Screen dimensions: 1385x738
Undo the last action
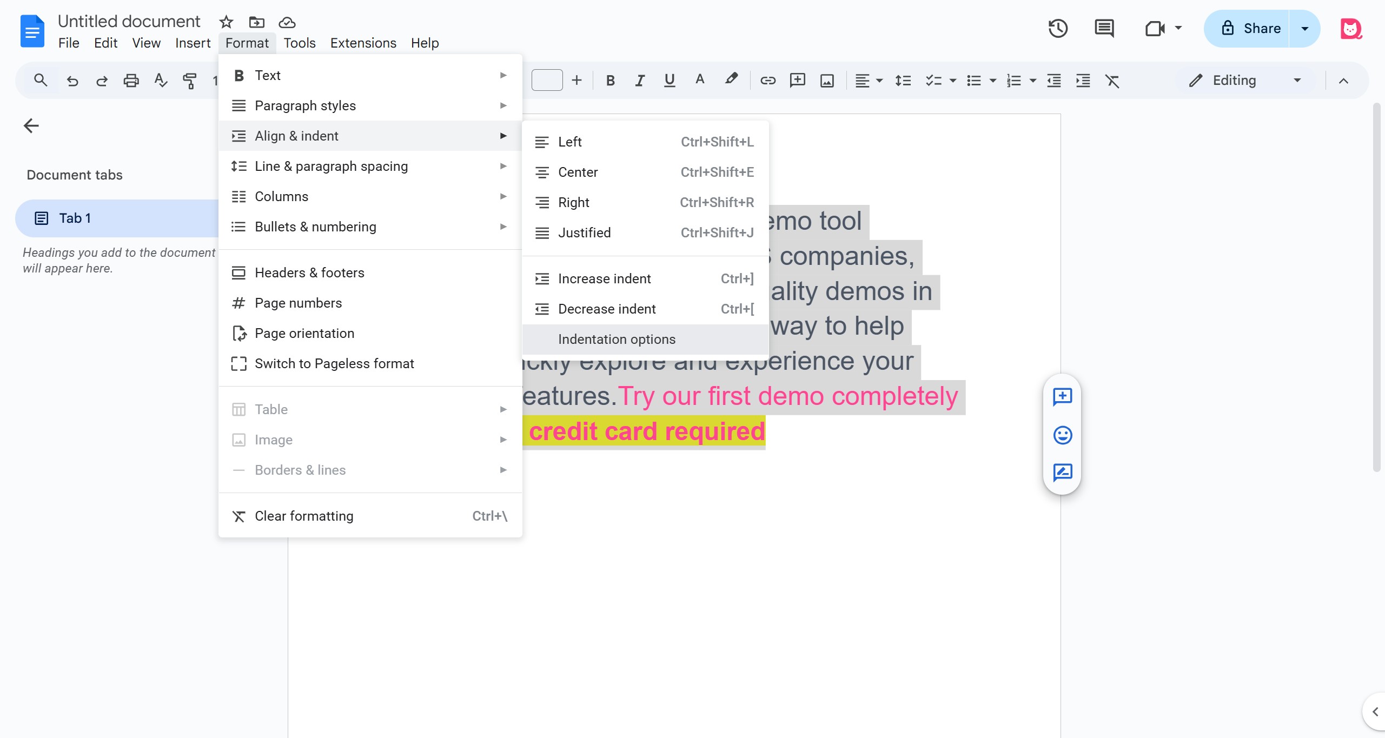(72, 81)
